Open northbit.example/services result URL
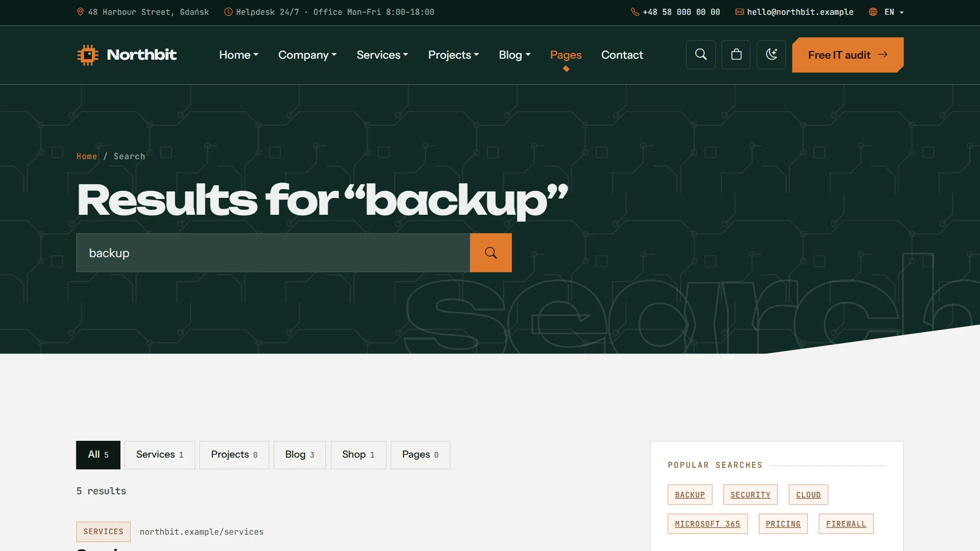This screenshot has height=551, width=980. tap(202, 532)
